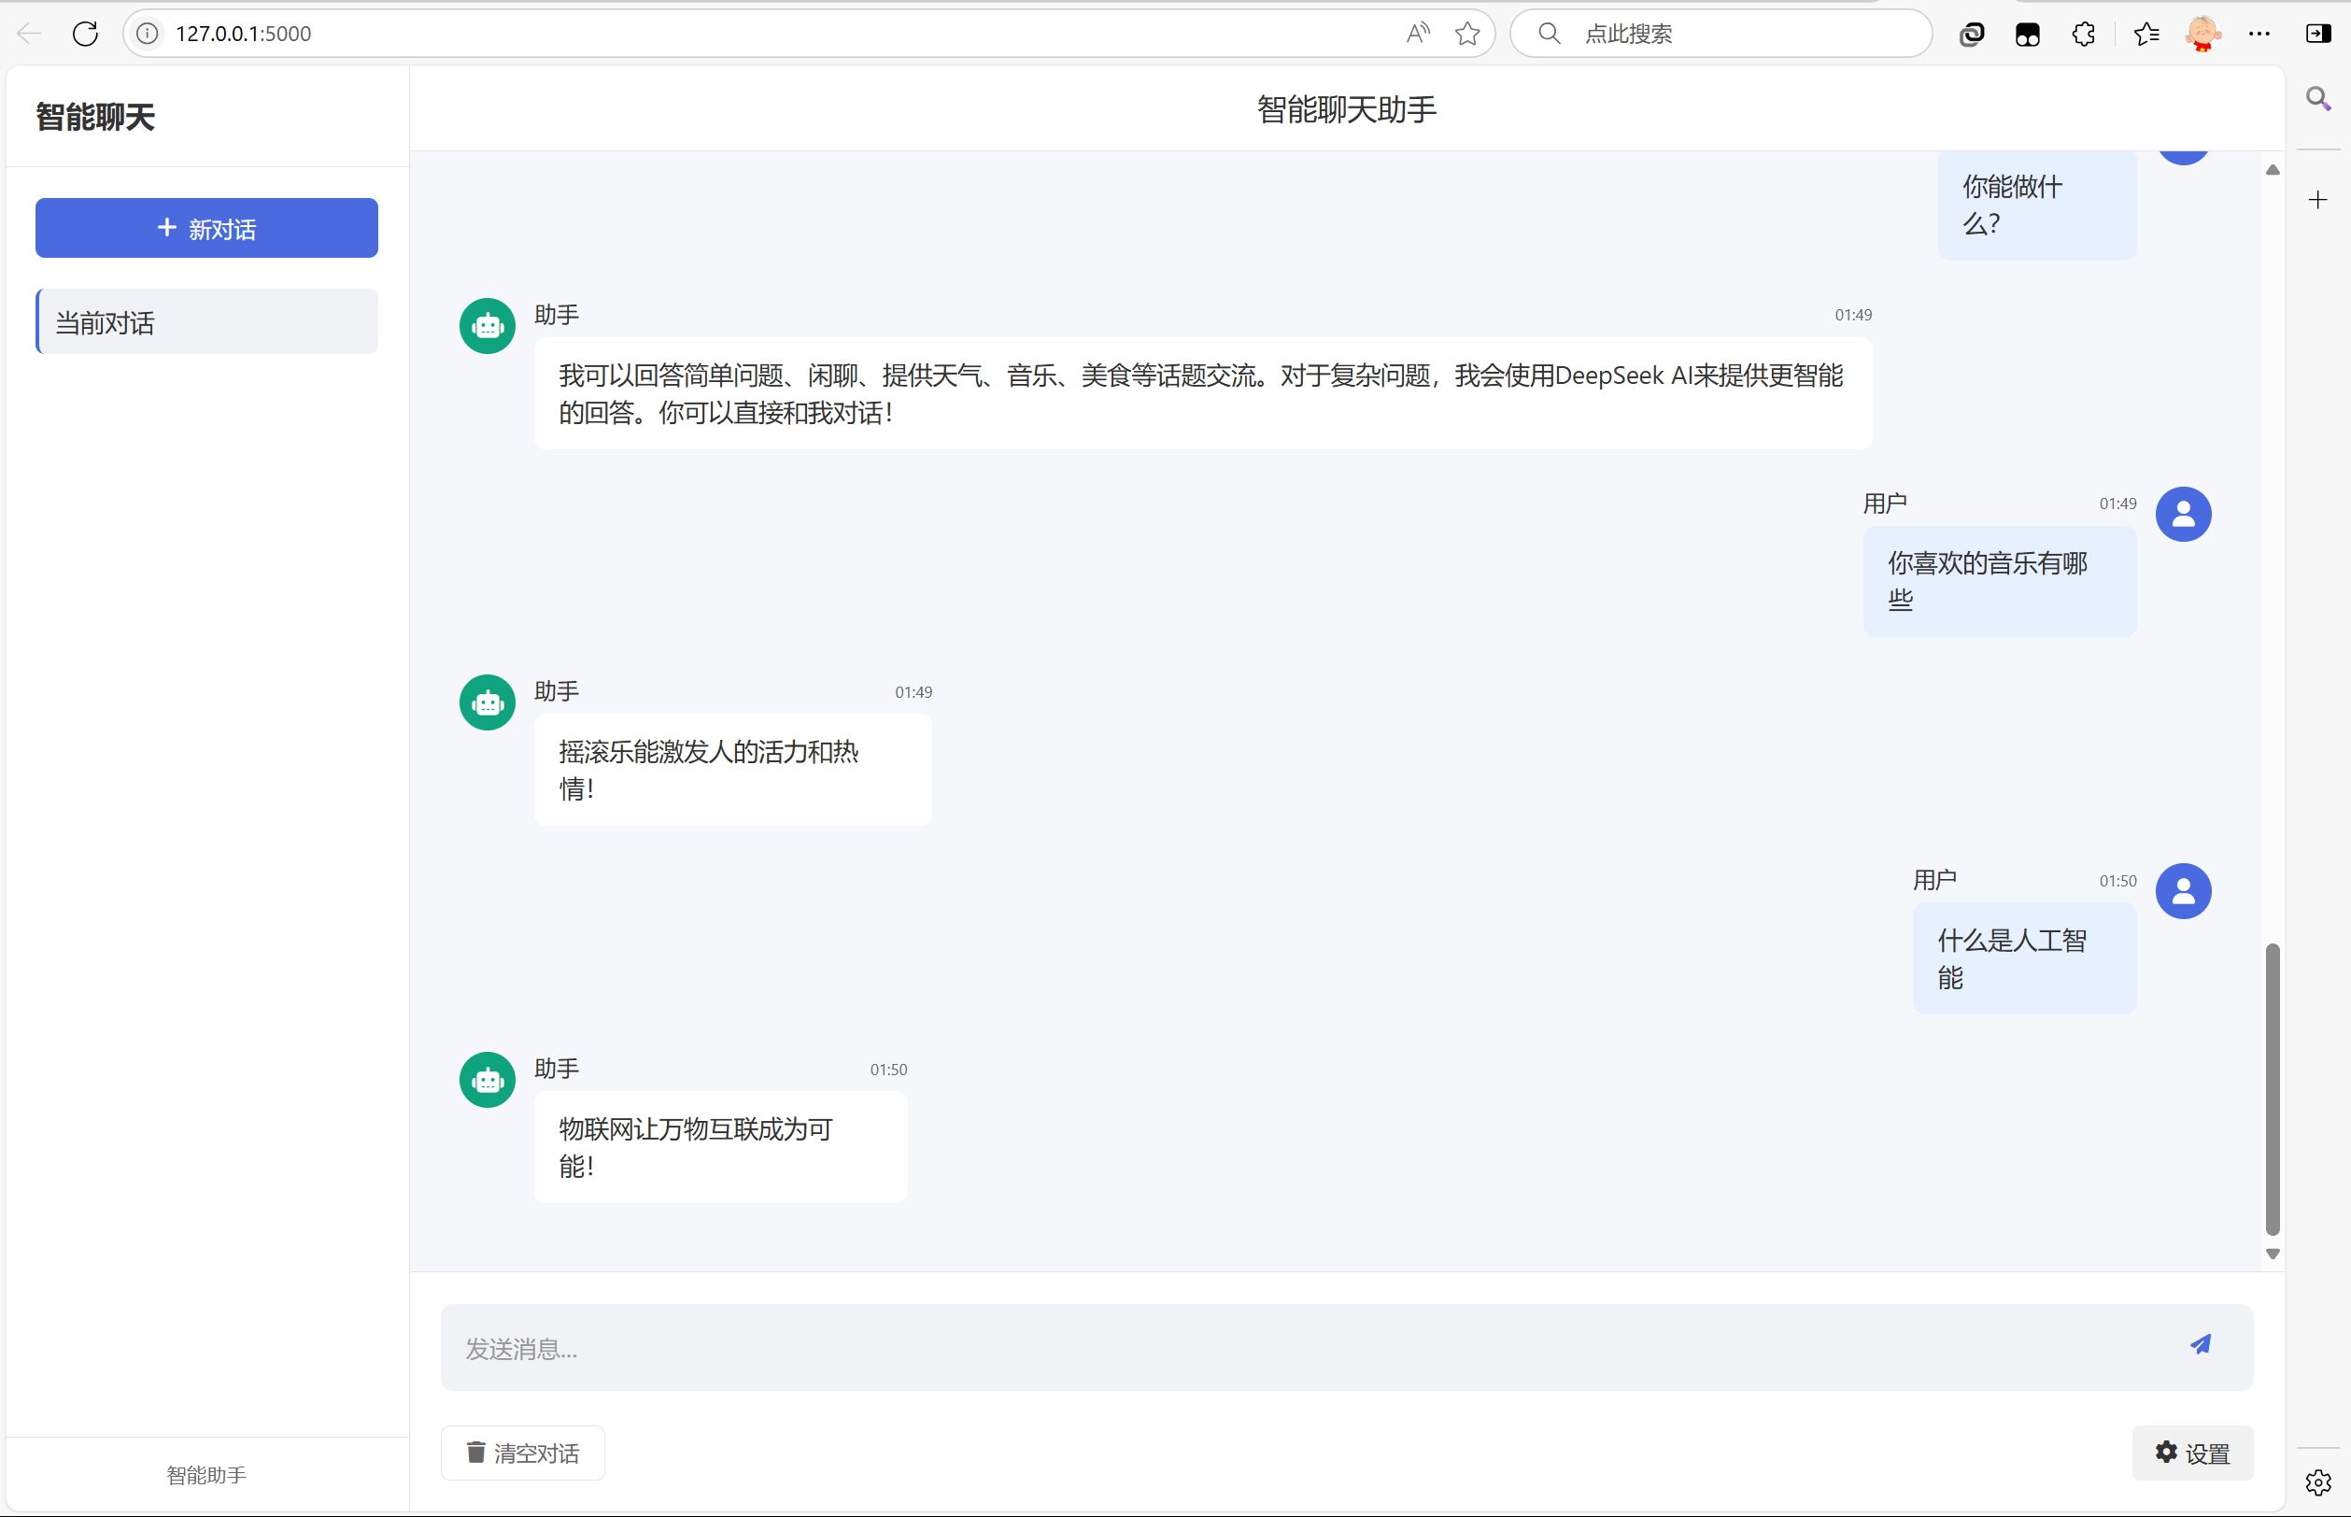This screenshot has height=1517, width=2351.
Task: Open browser extensions puzzle icon
Action: point(2083,34)
